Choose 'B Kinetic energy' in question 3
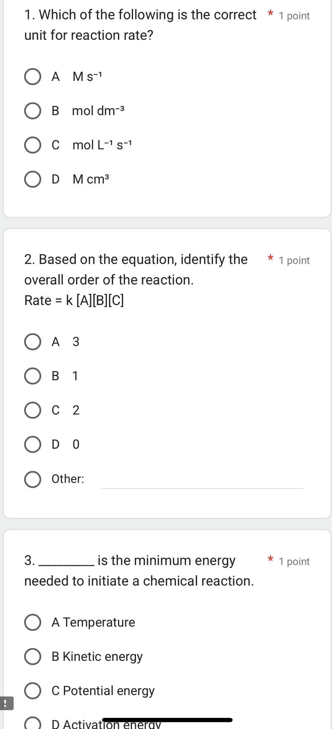The height and width of the screenshot is (729, 332). (32, 656)
